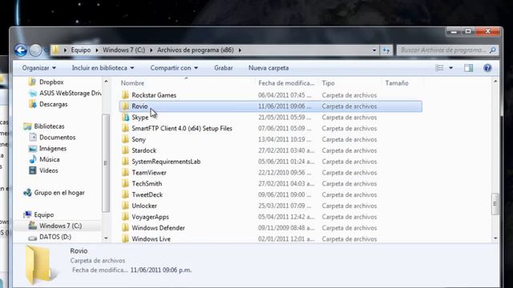Select Equipo in the navigation pane
The height and width of the screenshot is (288, 513).
coord(44,215)
